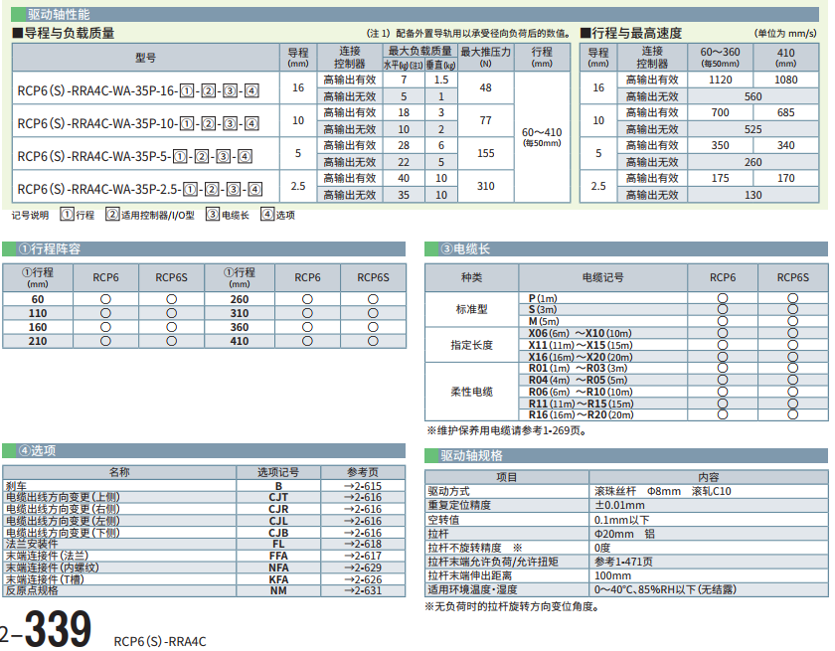Image resolution: width=835 pixels, height=651 pixels.
Task: Click the green square beside 驱动轴规格 heading
Action: point(431,455)
